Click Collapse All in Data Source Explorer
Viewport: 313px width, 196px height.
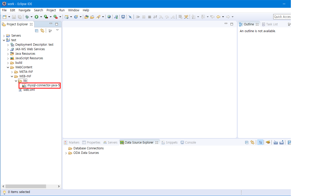pos(247,142)
